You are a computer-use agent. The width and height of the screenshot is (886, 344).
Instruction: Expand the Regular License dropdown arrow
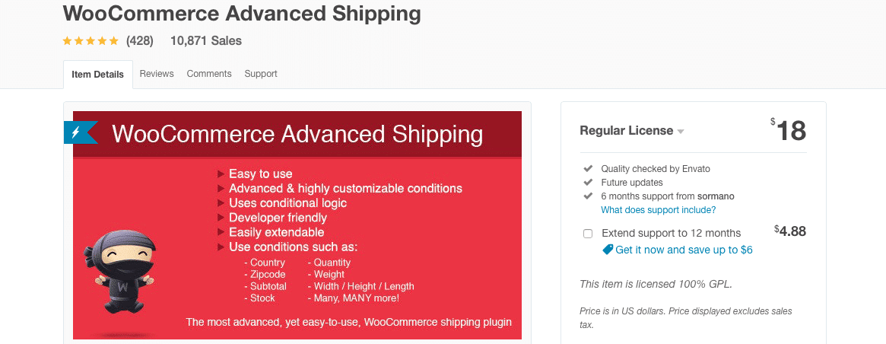click(681, 132)
